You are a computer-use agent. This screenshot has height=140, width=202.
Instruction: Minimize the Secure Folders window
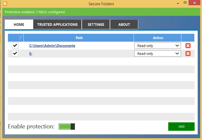(178, 3)
